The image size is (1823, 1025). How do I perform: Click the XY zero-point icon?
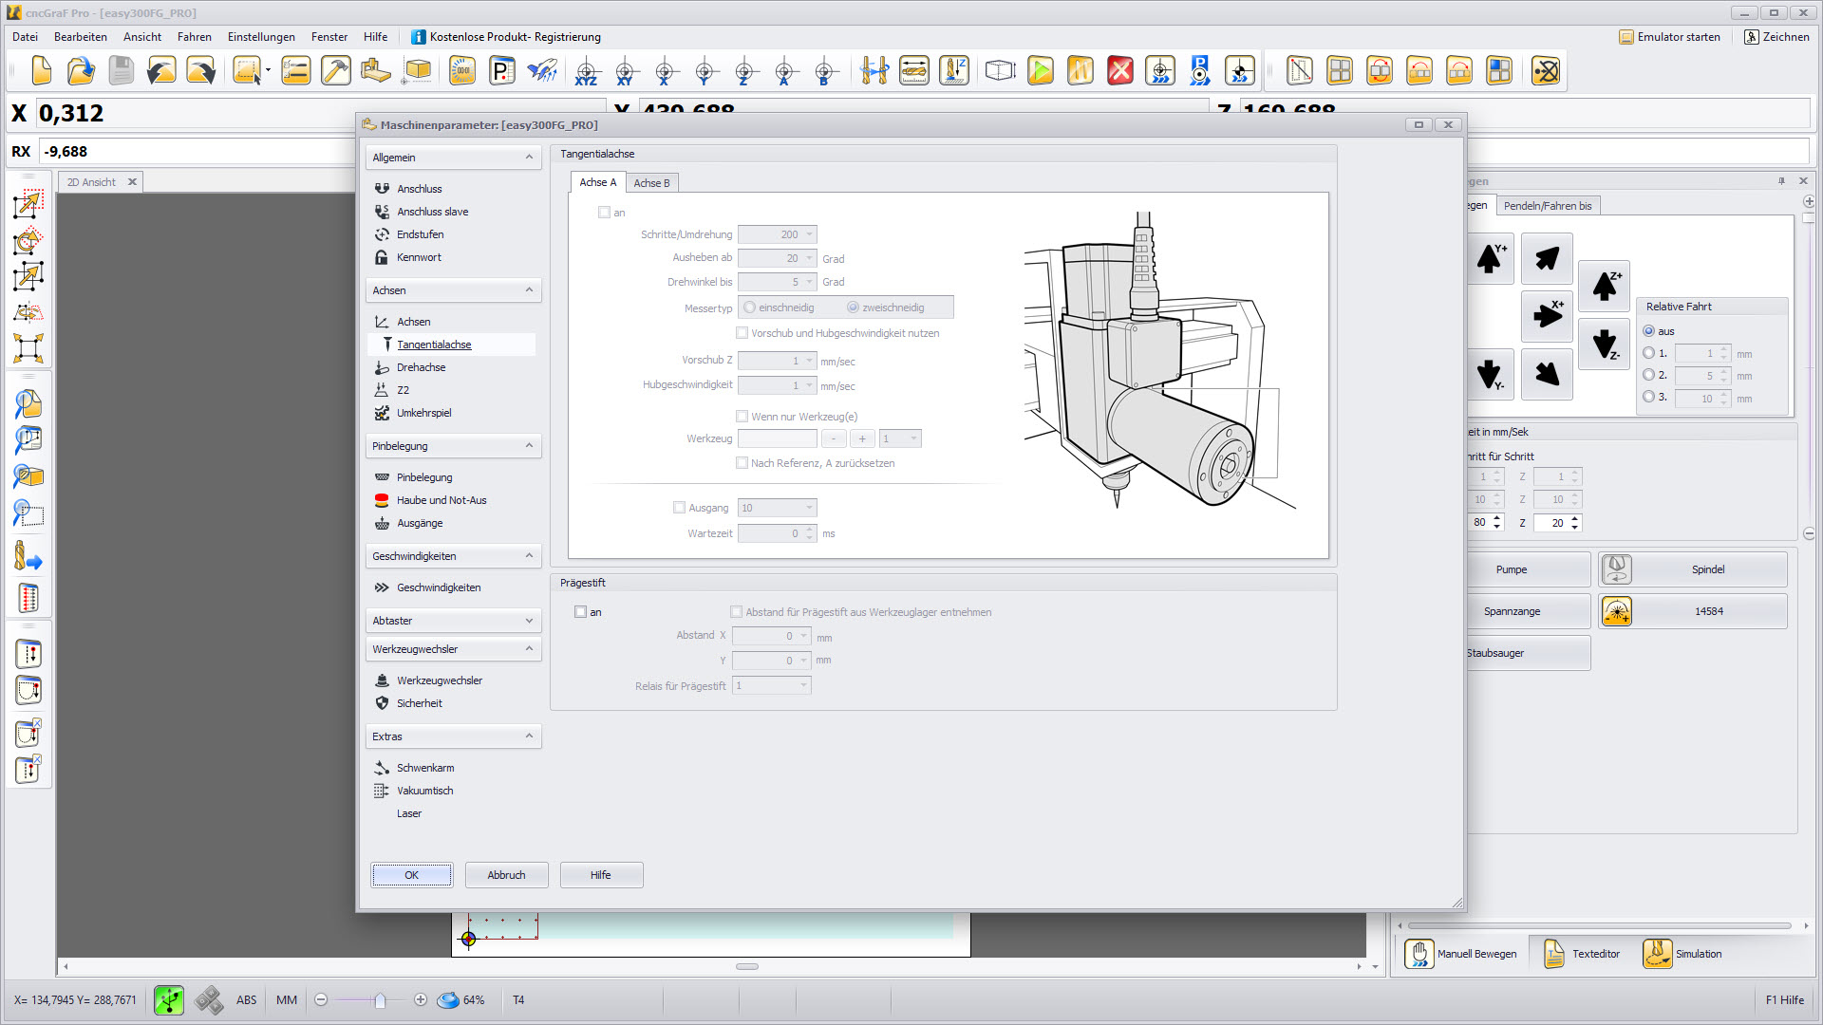tap(625, 71)
